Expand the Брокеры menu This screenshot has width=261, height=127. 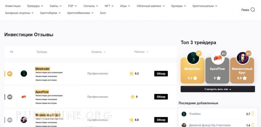pyautogui.click(x=179, y=6)
